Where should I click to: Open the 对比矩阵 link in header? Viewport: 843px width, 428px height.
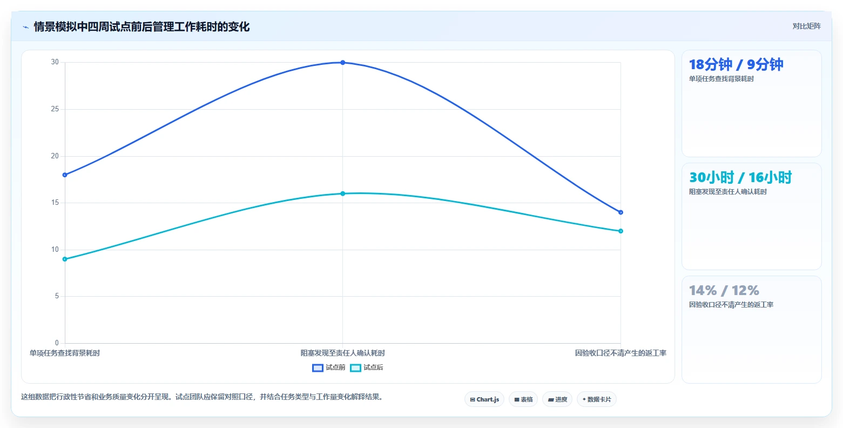pos(806,26)
